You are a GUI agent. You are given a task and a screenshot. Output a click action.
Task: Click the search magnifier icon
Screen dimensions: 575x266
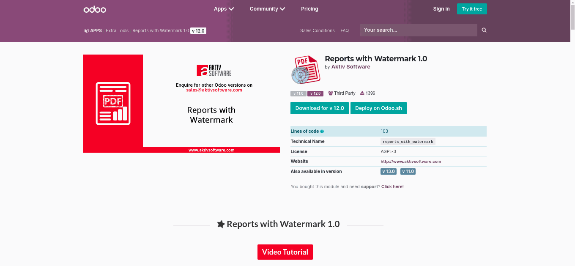pos(484,30)
